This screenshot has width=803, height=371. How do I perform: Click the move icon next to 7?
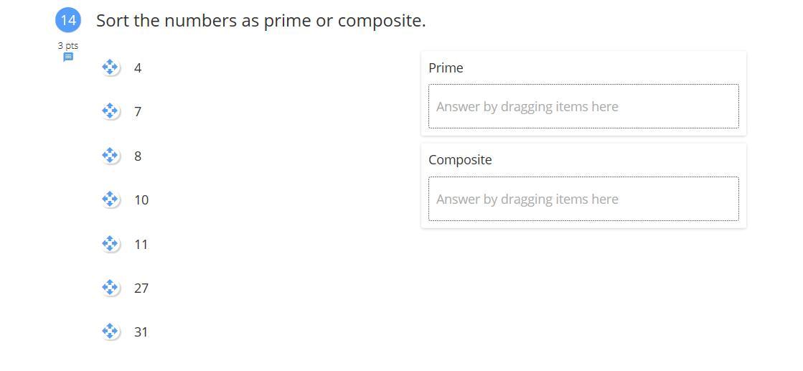pyautogui.click(x=110, y=111)
